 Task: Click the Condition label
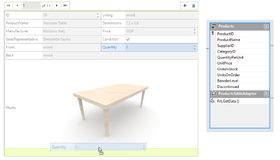[x=110, y=39]
